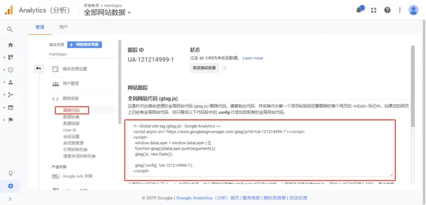Click the main content vertical scrollbar
The image size is (426, 205).
(x=413, y=86)
